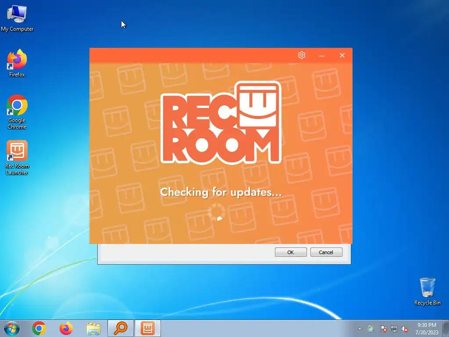The image size is (449, 337).
Task: Open Windows Explorer from the taskbar
Action: point(93,328)
